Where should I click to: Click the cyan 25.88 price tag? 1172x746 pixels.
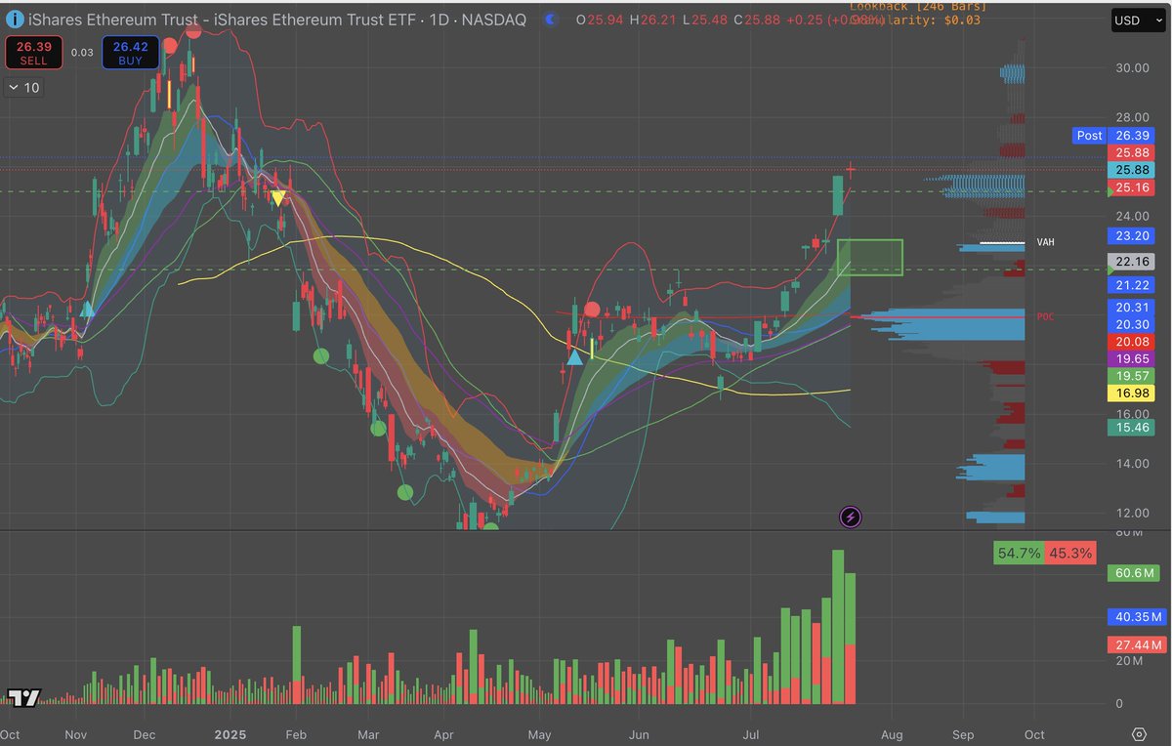pos(1132,171)
